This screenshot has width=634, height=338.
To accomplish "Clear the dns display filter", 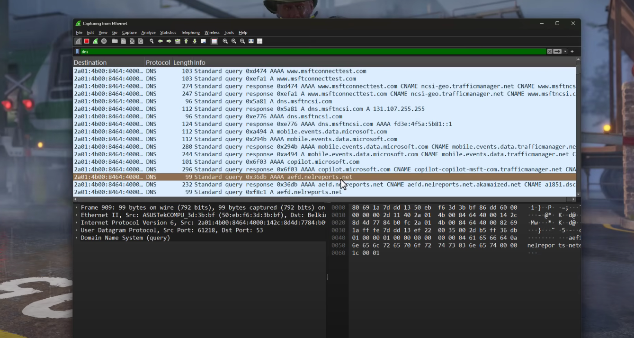I will pyautogui.click(x=550, y=52).
